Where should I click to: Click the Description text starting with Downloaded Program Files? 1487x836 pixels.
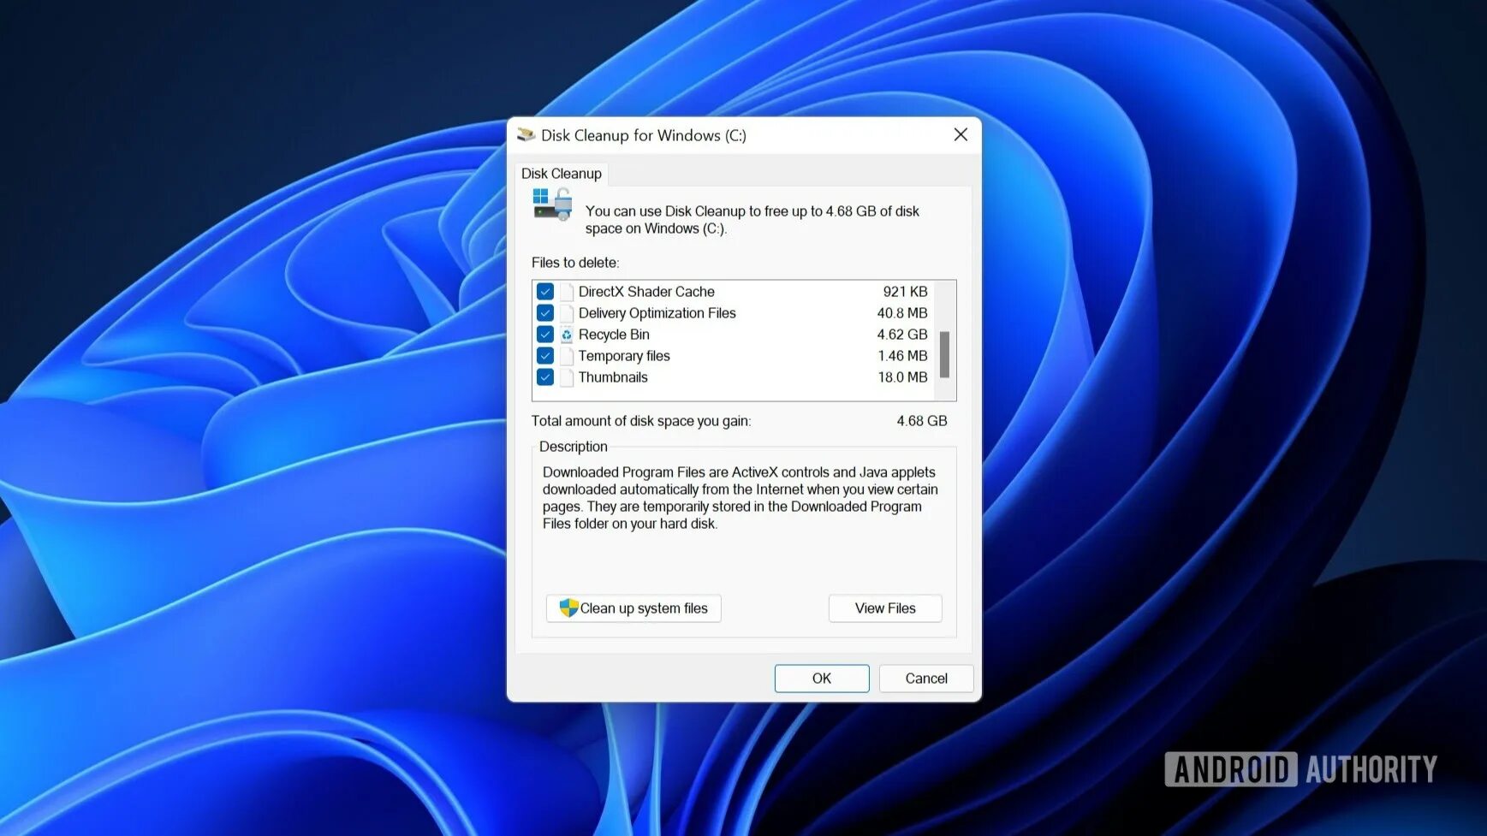741,498
